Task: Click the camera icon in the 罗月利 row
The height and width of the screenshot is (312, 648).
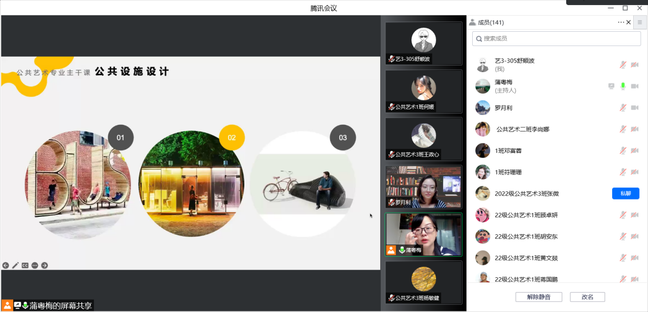Action: tap(635, 107)
